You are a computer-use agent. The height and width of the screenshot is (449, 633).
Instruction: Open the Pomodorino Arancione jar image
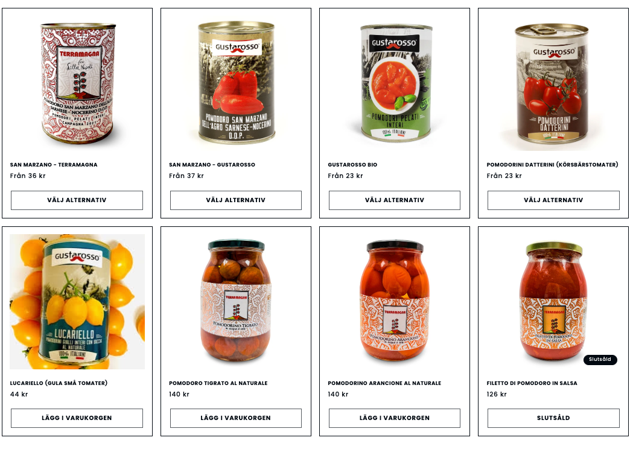[x=395, y=302]
